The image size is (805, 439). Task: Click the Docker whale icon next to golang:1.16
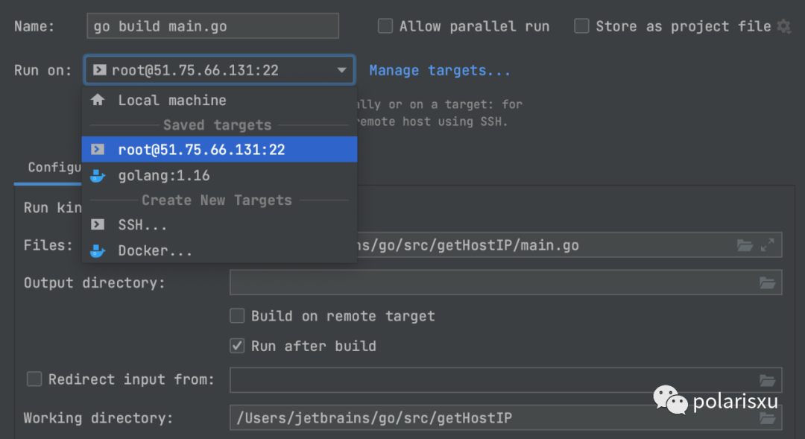(98, 176)
